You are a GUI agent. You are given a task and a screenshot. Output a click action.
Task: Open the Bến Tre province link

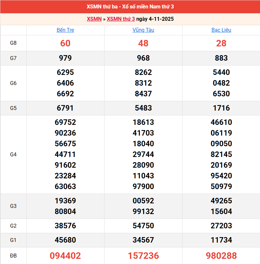65,30
